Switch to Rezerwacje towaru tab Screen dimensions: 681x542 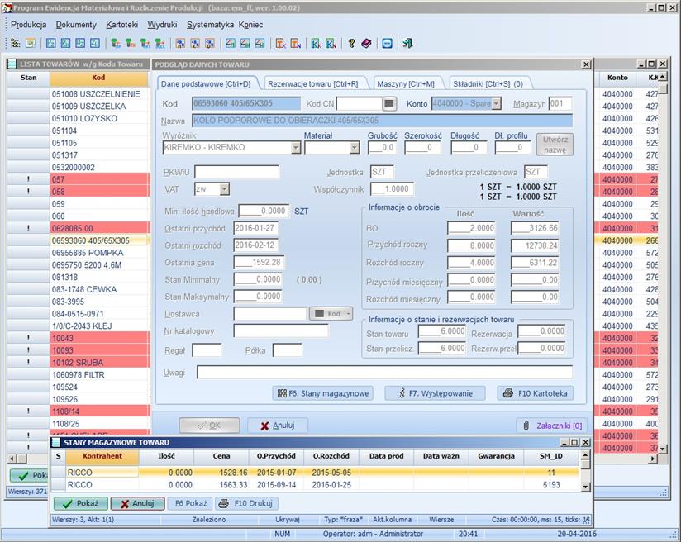pos(312,83)
